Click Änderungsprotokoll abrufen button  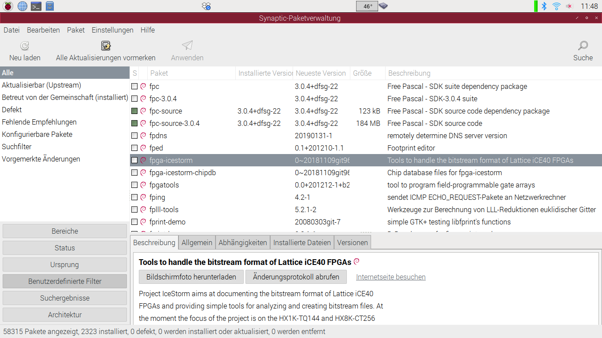[296, 277]
